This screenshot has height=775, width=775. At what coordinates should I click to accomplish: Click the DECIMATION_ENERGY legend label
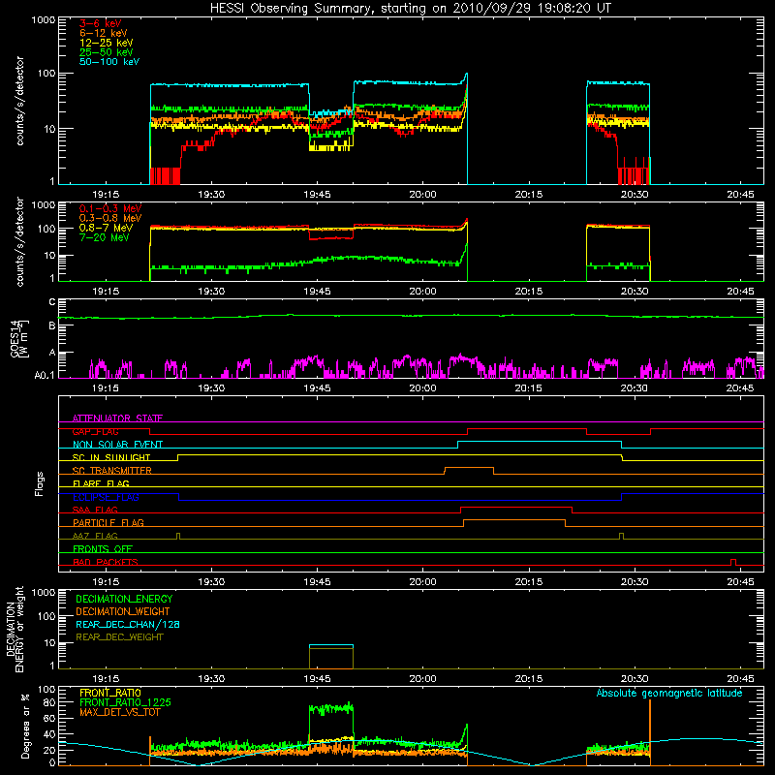coord(124,599)
